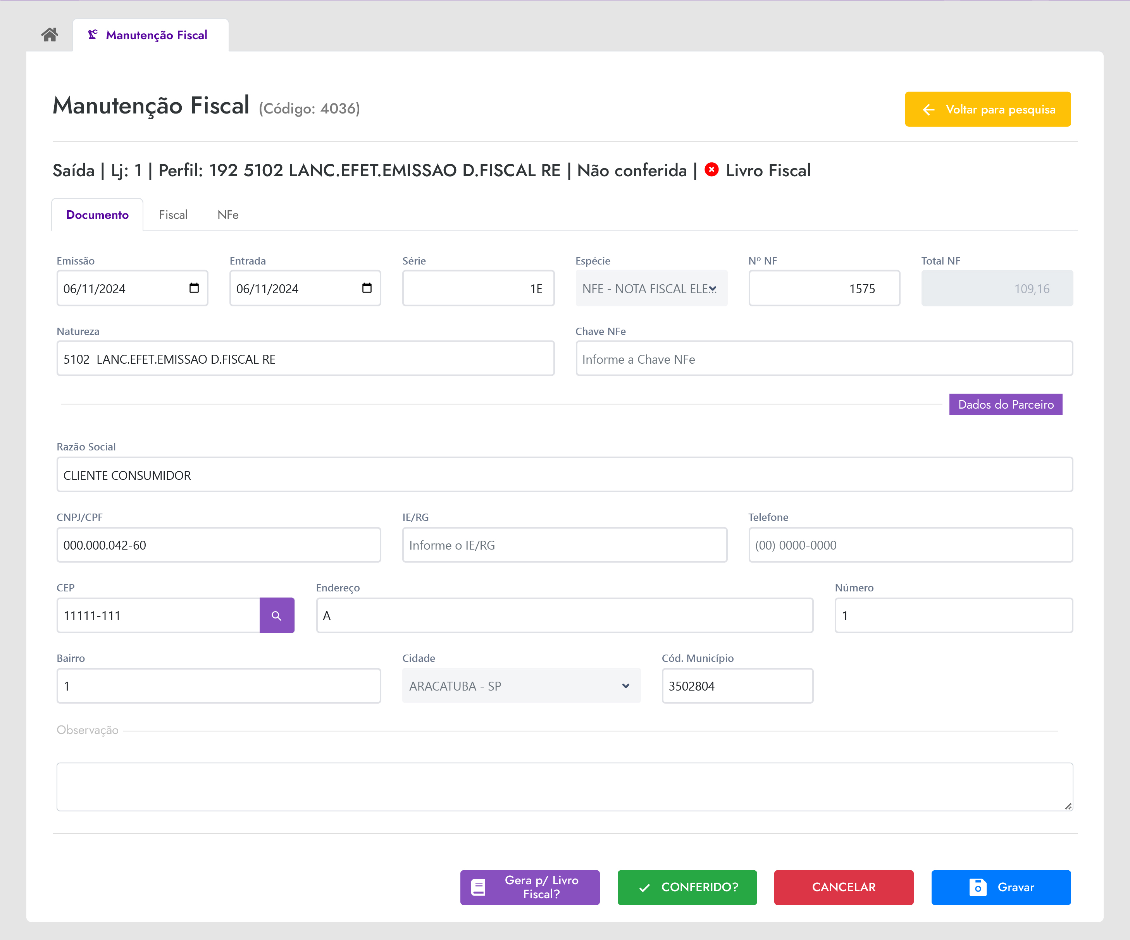Click the red CANCELAR button
The width and height of the screenshot is (1130, 940).
843,887
